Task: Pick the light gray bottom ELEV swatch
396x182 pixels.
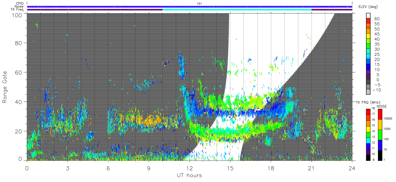Action: pos(369,92)
